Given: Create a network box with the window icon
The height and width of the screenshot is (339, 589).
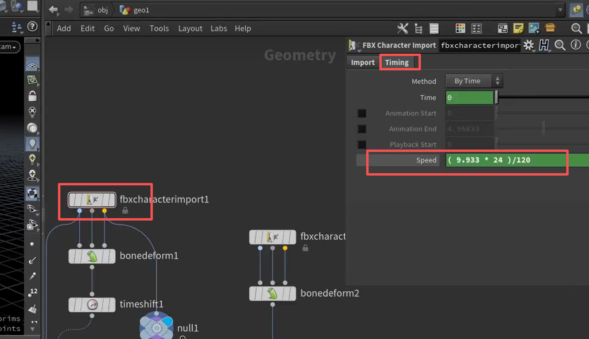Looking at the screenshot, I should point(503,28).
